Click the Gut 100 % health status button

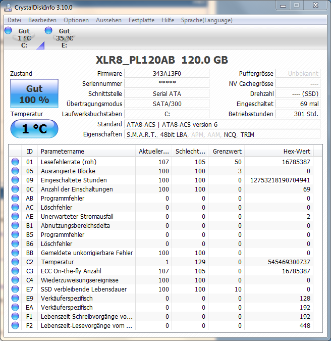tap(34, 93)
